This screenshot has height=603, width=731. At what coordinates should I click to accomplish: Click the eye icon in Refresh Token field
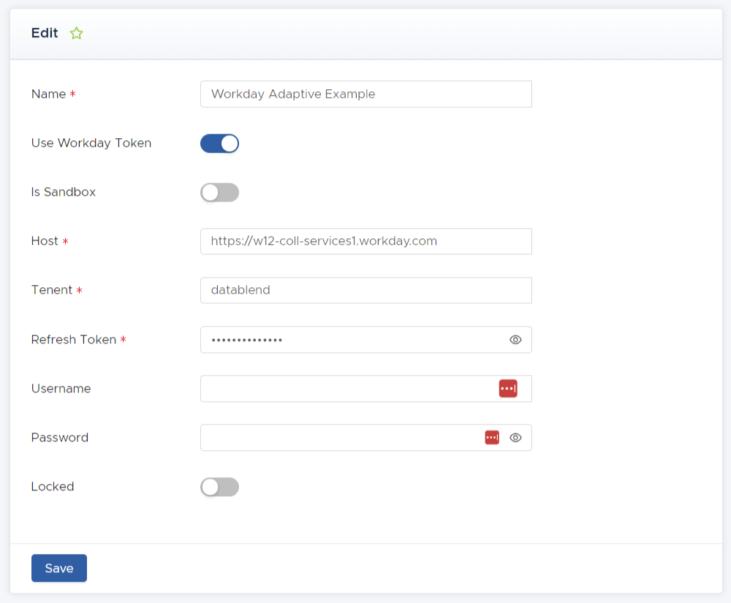515,339
